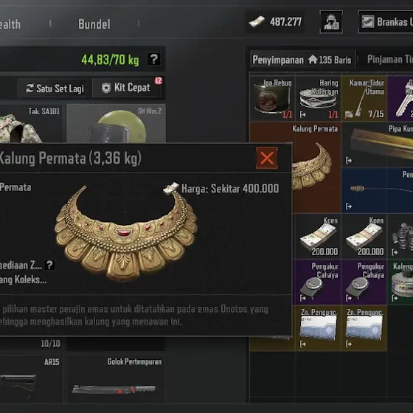Select the SH Hlm.2 helmet slot

coord(117,123)
